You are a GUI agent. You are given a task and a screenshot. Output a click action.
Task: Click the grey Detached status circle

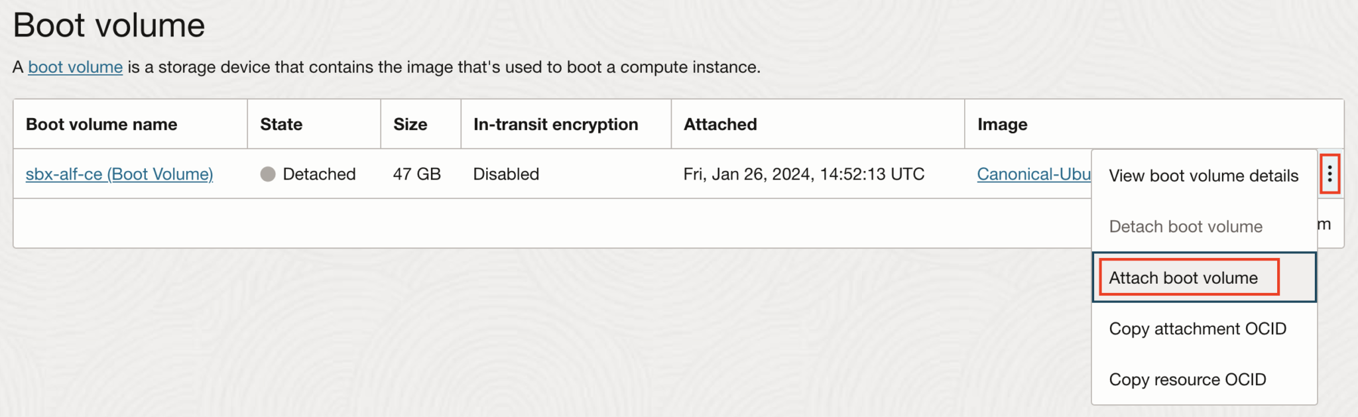268,174
